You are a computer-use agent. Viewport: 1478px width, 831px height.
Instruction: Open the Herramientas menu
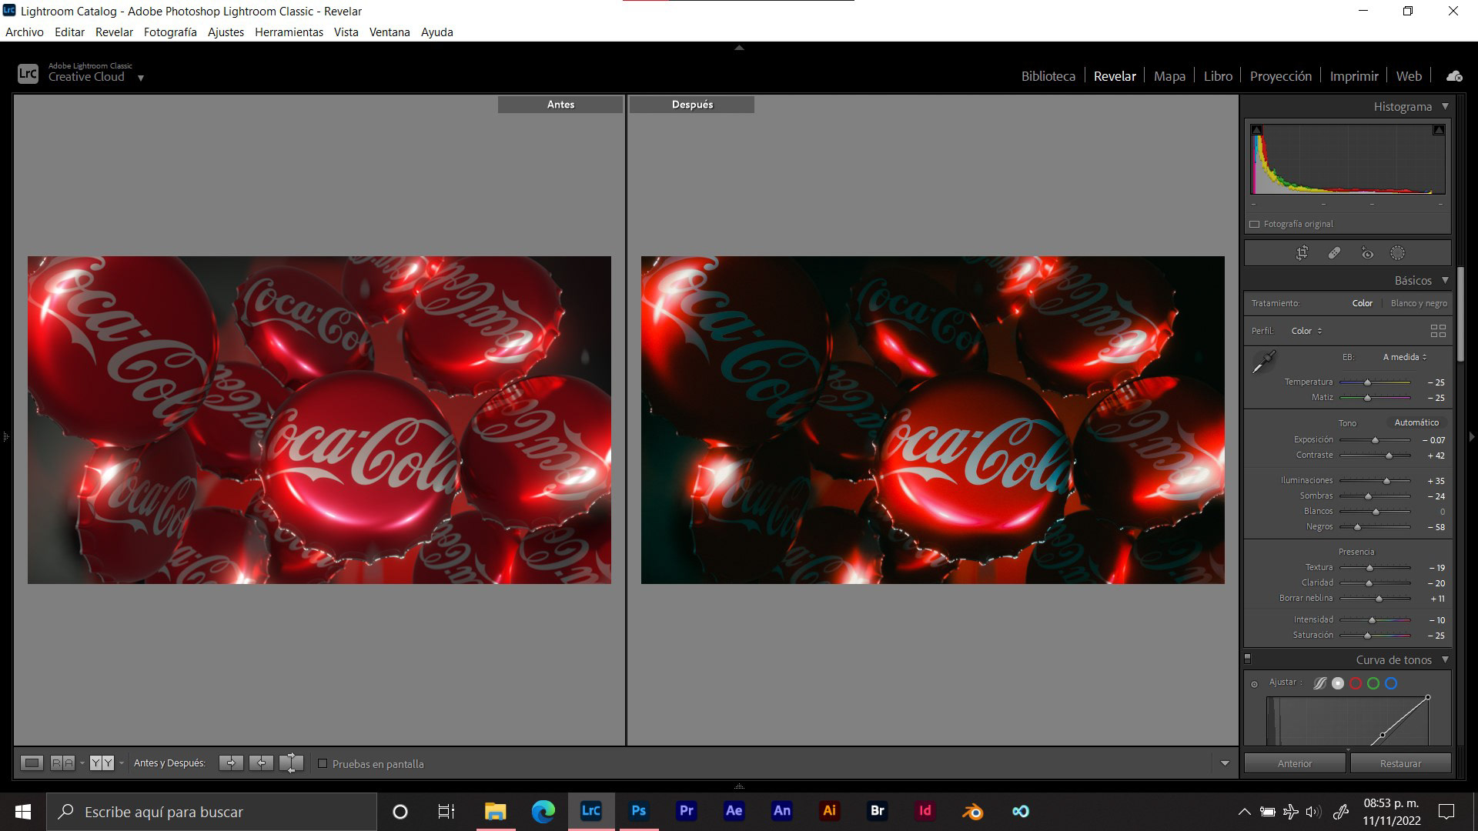click(x=289, y=32)
